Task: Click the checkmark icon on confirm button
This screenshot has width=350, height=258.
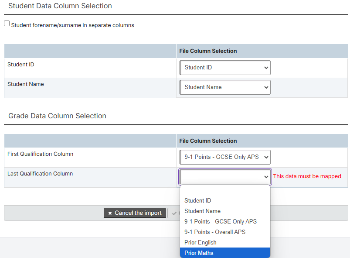Action: 174,213
